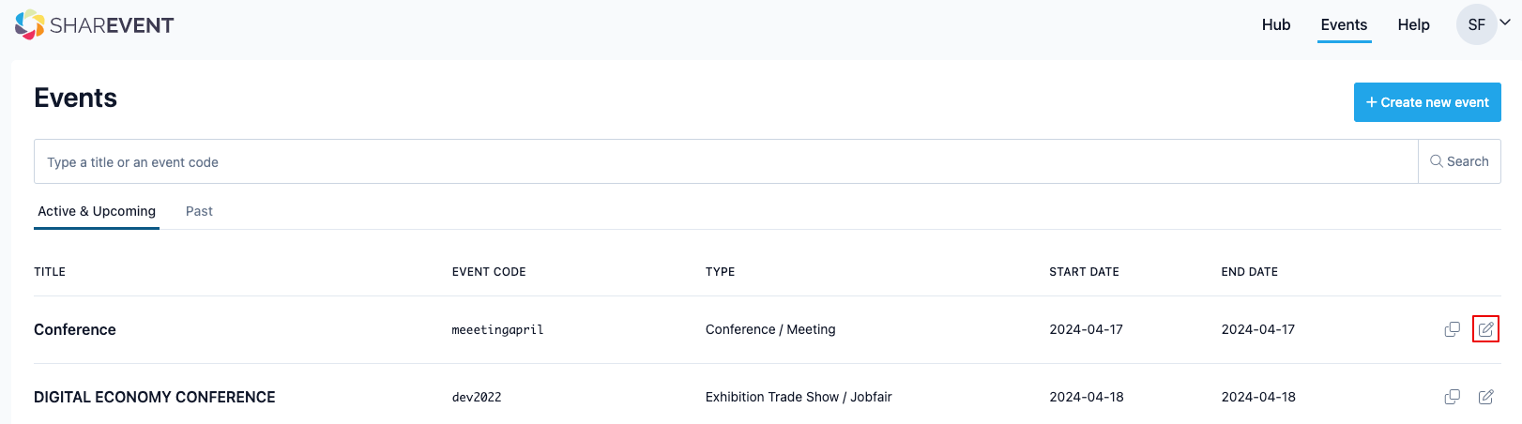Duplicate the DIGITAL ECONOMY CONFERENCE event
Screen dimensions: 1522x424
[1452, 397]
